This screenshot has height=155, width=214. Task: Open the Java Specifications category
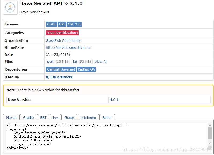pos(62,33)
